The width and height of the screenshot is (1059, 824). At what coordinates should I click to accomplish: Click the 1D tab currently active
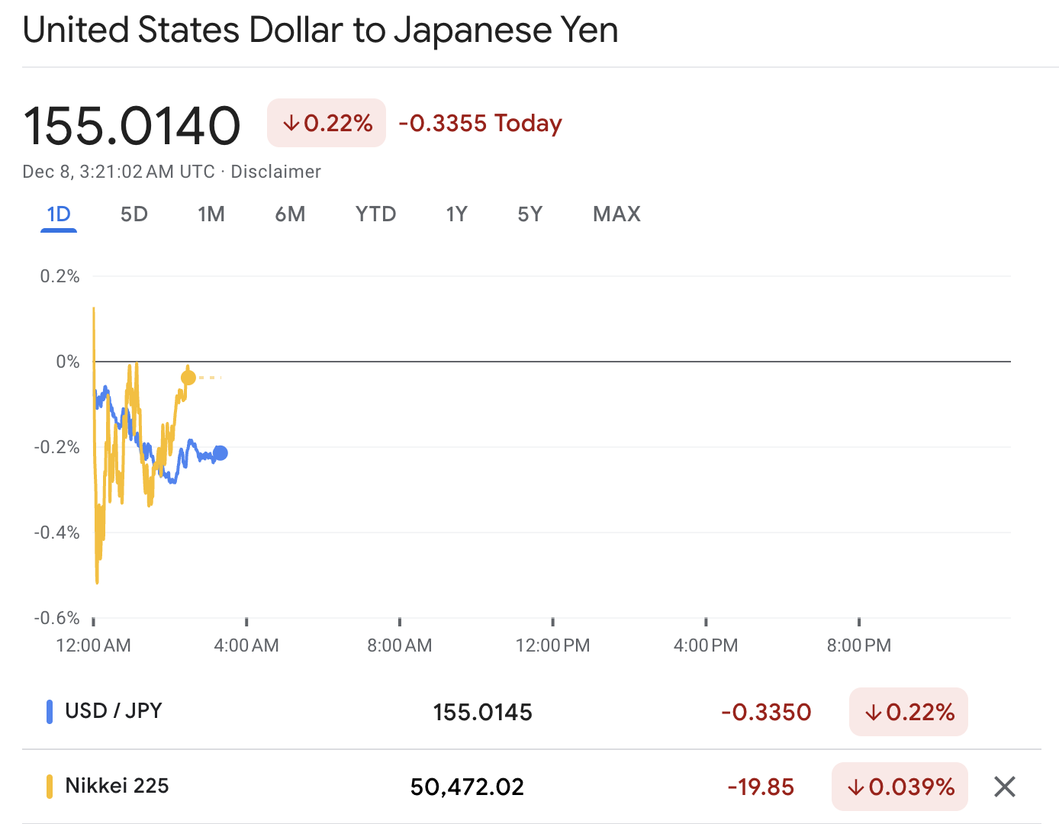click(59, 214)
